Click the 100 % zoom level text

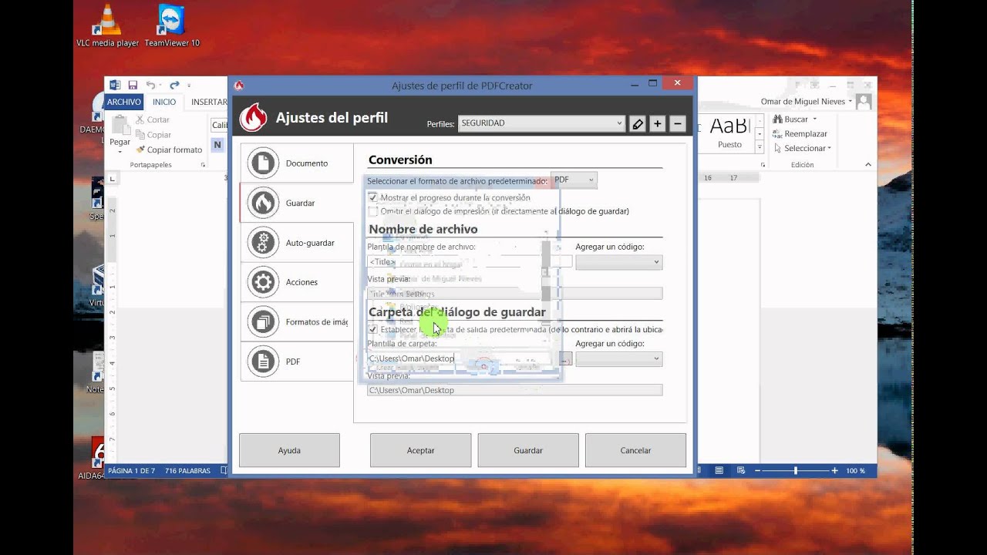click(x=856, y=470)
